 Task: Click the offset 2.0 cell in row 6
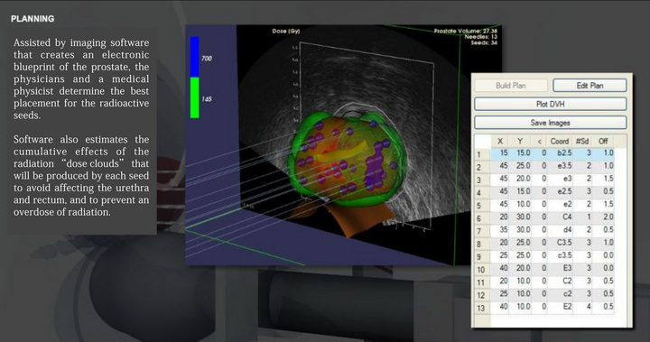[x=605, y=217]
